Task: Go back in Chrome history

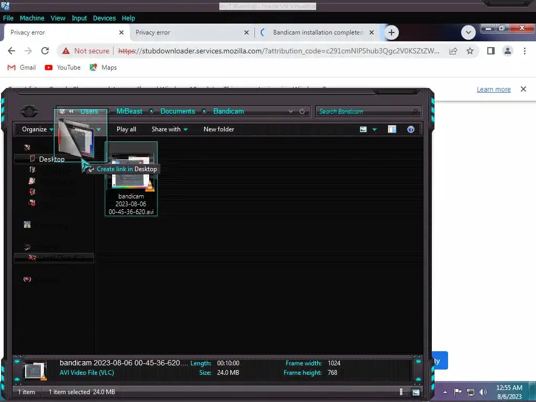Action: [x=12, y=51]
